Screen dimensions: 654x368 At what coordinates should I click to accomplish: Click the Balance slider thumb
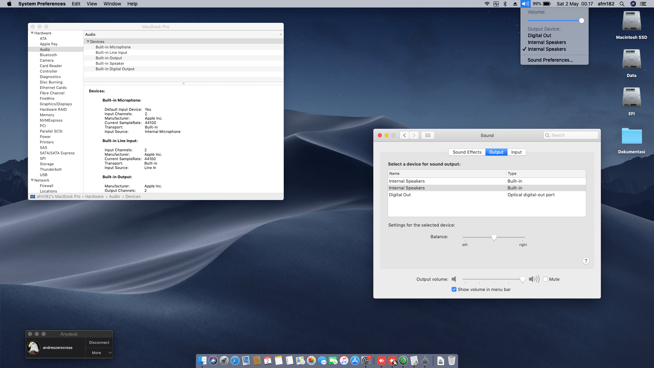tap(494, 237)
